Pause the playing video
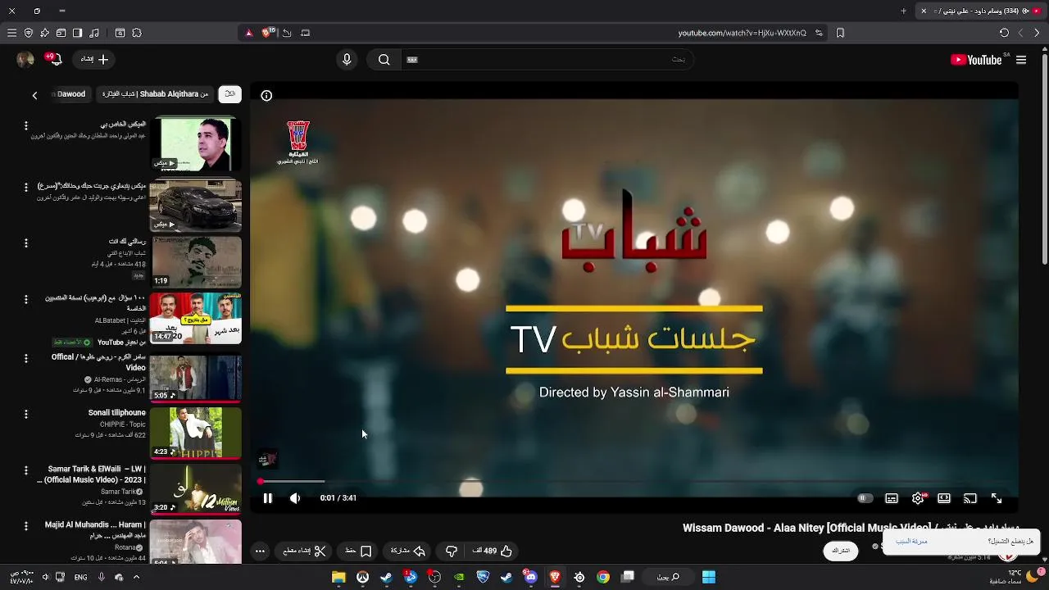Screen dimensions: 1049x590 [267, 498]
